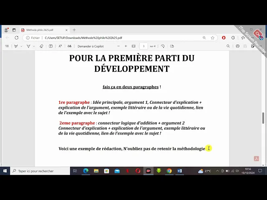The image size is (267, 200).
Task: Click the underlined 'fais ça en deux paragraphes' text
Action: [x=131, y=87]
